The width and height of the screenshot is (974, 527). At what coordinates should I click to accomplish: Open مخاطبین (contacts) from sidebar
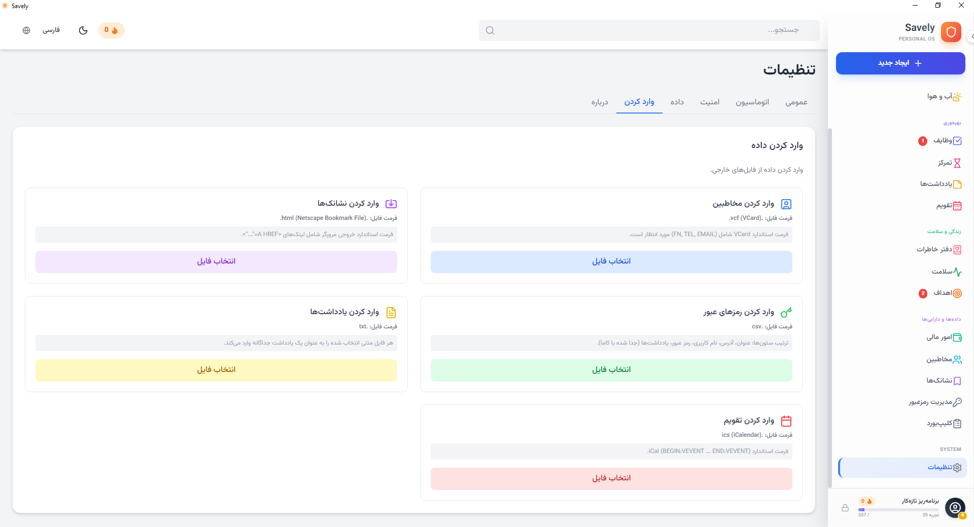943,359
